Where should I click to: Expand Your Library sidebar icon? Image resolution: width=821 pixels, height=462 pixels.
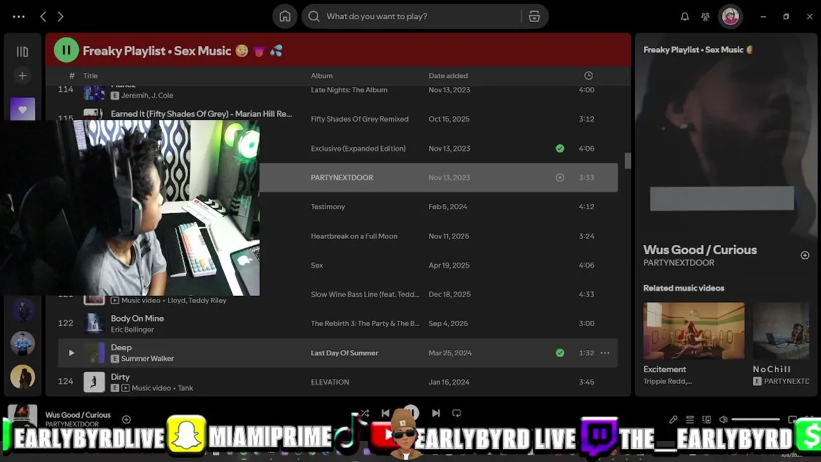pyautogui.click(x=22, y=51)
